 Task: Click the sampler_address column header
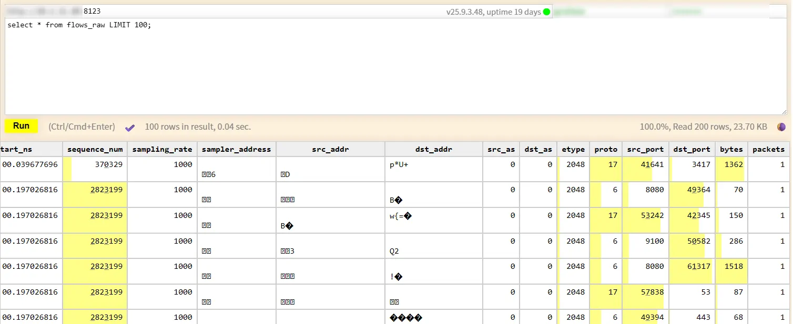point(236,149)
